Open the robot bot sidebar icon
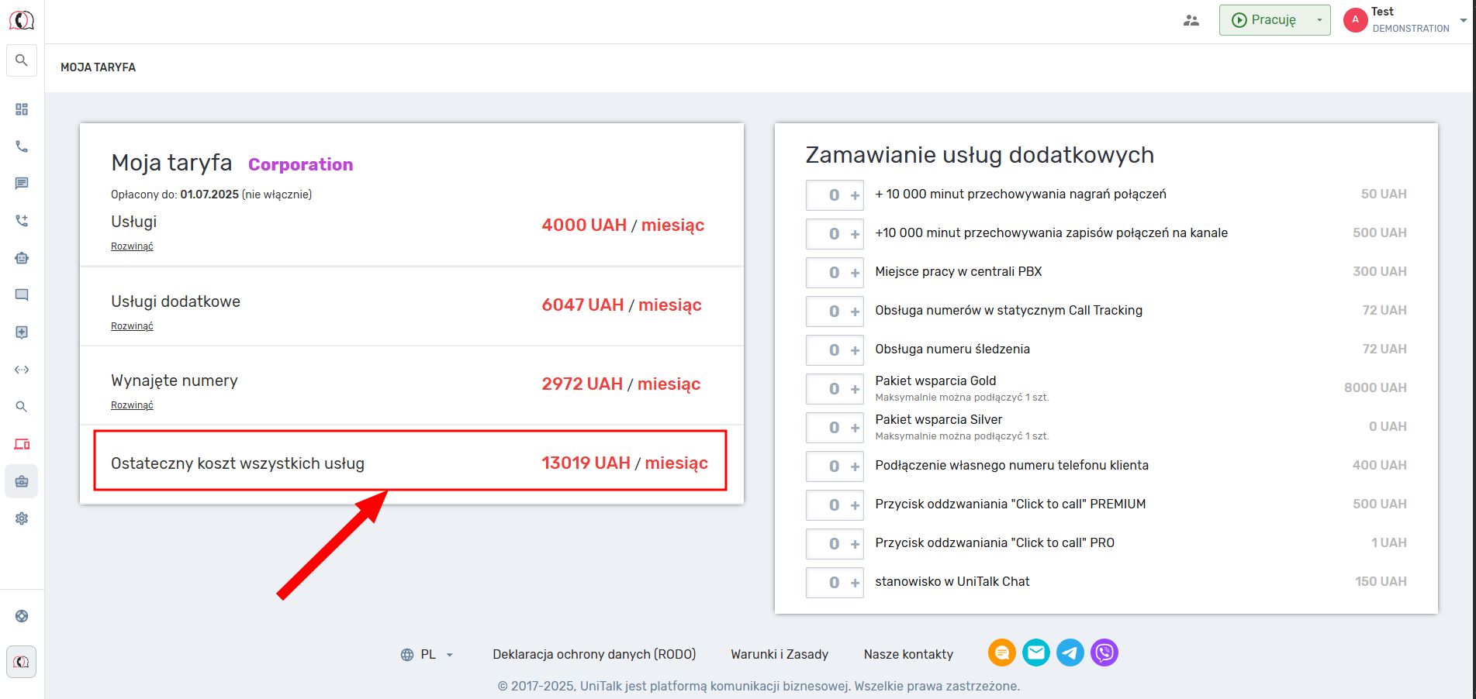 22,258
